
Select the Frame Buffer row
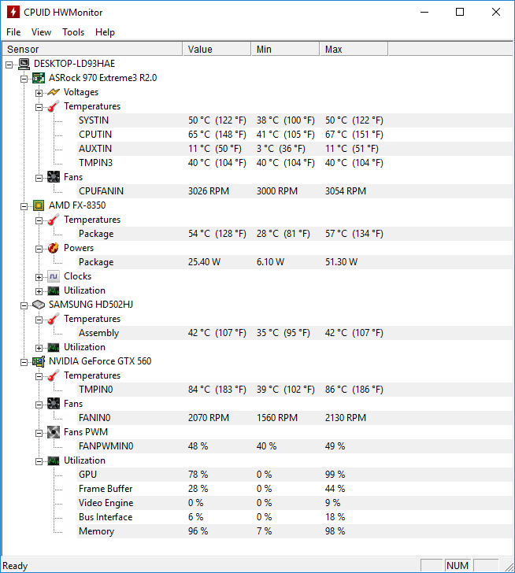[295, 489]
